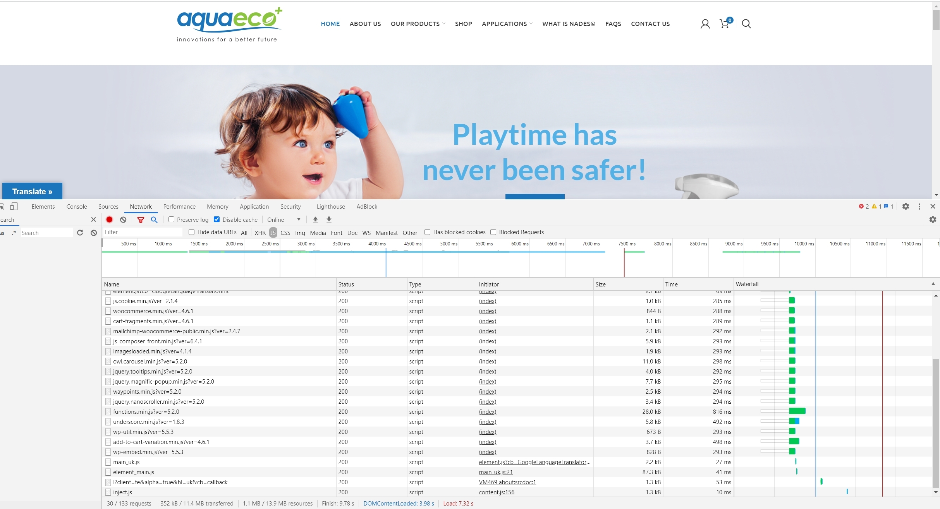Click the red record network log button

click(109, 219)
